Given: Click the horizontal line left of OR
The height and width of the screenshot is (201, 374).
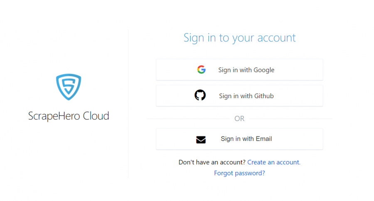Looking at the screenshot, I should pos(188,119).
